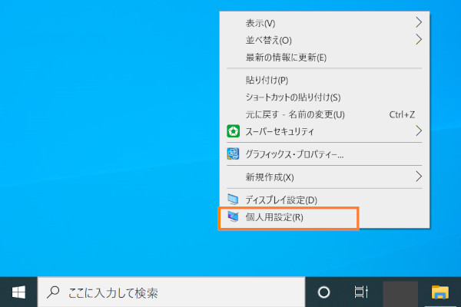
Task: Click the Personalize monitor icon
Action: click(233, 216)
